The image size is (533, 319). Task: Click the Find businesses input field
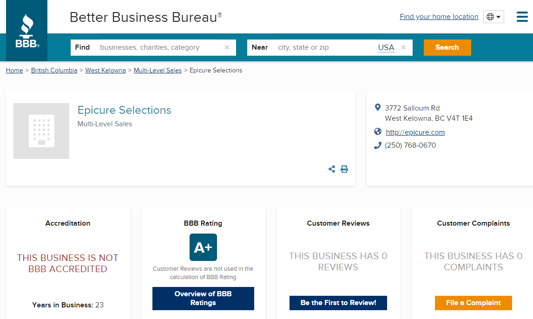tap(153, 47)
